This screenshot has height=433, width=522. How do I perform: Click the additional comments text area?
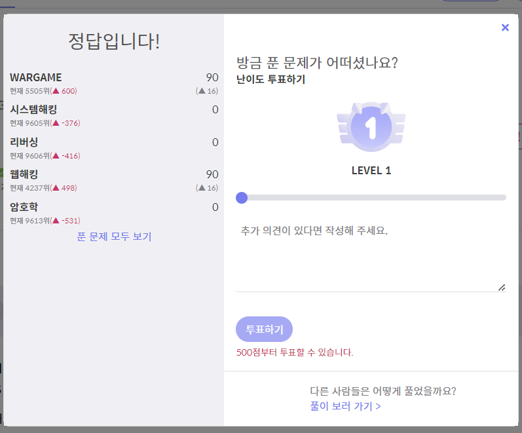[371, 255]
